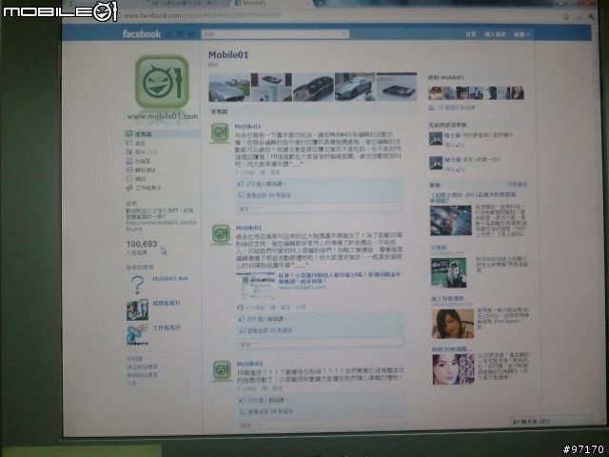Click the thumbs-up icon beside 272
The image size is (609, 457).
coord(241,184)
